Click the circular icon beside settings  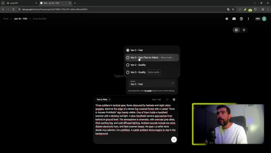click(167, 100)
